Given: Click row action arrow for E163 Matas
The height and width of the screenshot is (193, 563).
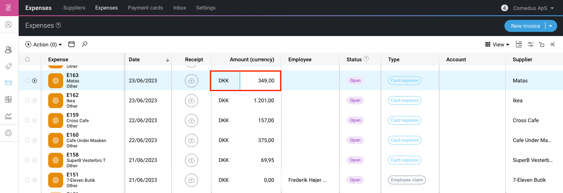Looking at the screenshot, I should click(x=34, y=81).
